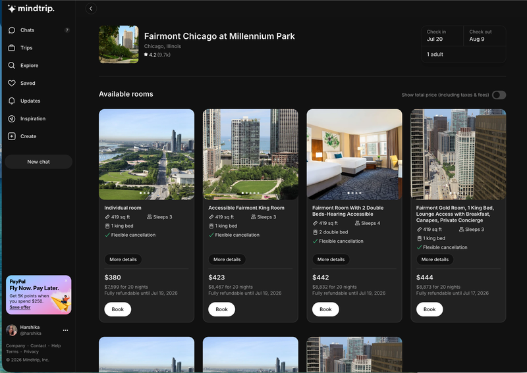Image resolution: width=527 pixels, height=373 pixels.
Task: Open the Help footer link
Action: click(56, 346)
